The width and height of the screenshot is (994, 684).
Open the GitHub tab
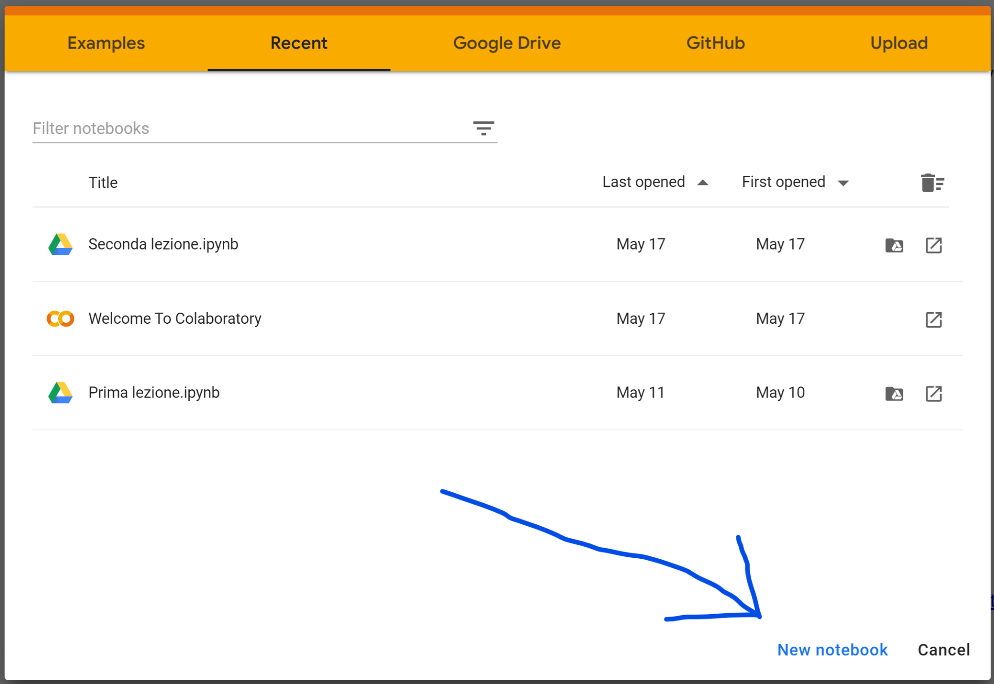click(x=715, y=43)
